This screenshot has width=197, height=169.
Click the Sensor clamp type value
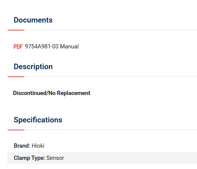point(55,158)
